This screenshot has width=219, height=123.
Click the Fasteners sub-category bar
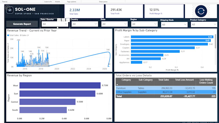point(155,51)
